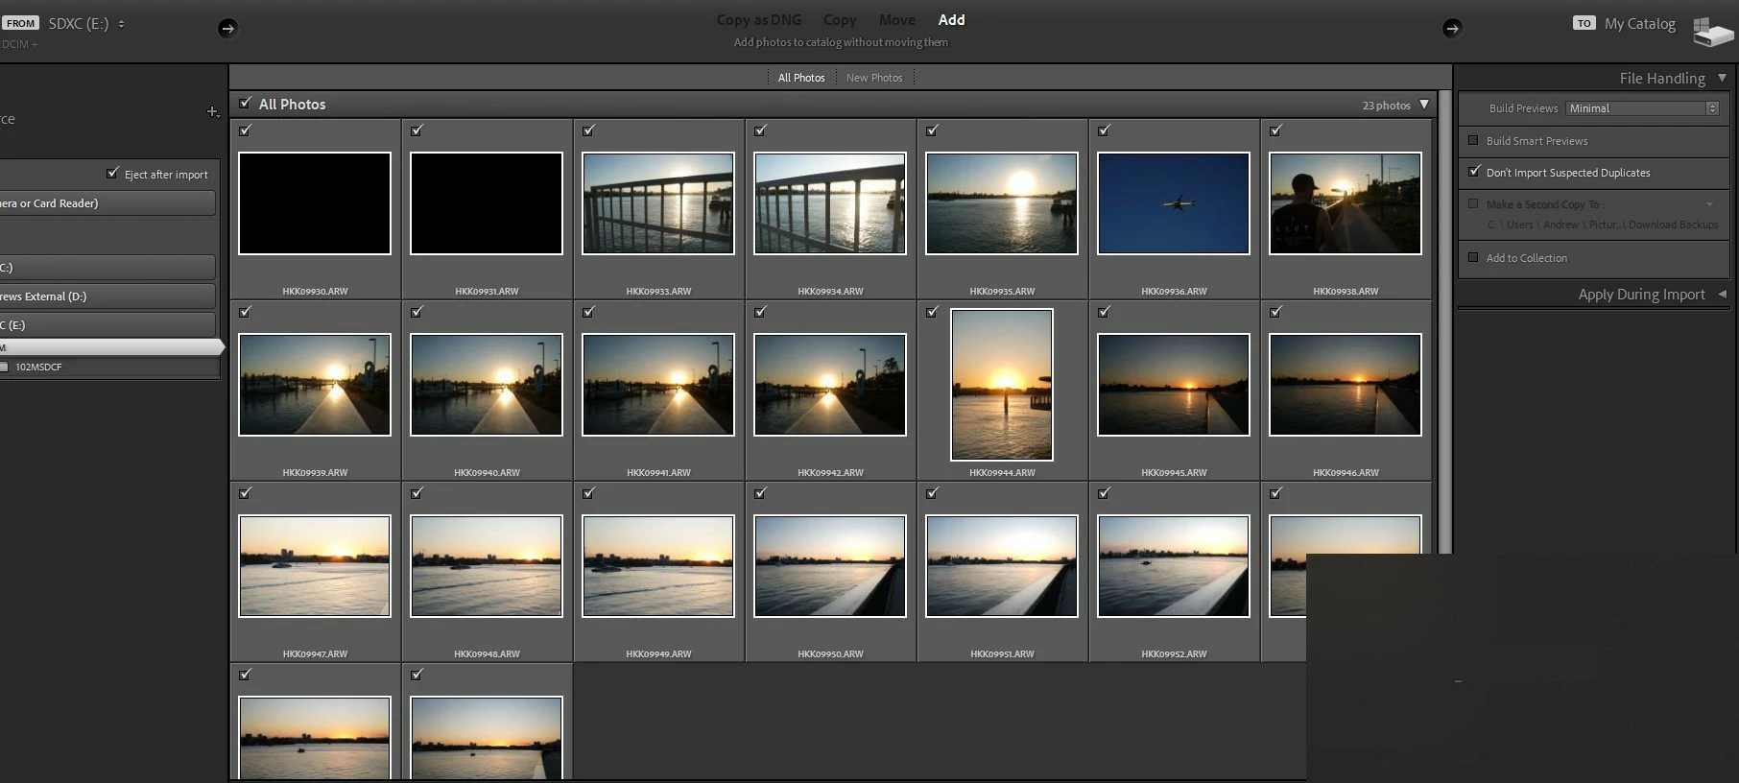Viewport: 1739px width, 783px height.
Task: Click the TO badge label
Action: coord(1584,23)
